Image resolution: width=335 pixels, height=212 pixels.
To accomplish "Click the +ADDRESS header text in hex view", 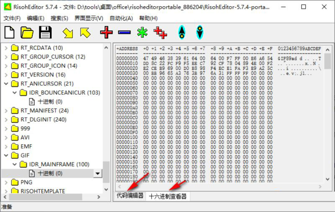I will [127, 49].
